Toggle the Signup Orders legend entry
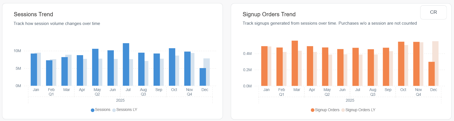The image size is (454, 121). tap(327, 110)
